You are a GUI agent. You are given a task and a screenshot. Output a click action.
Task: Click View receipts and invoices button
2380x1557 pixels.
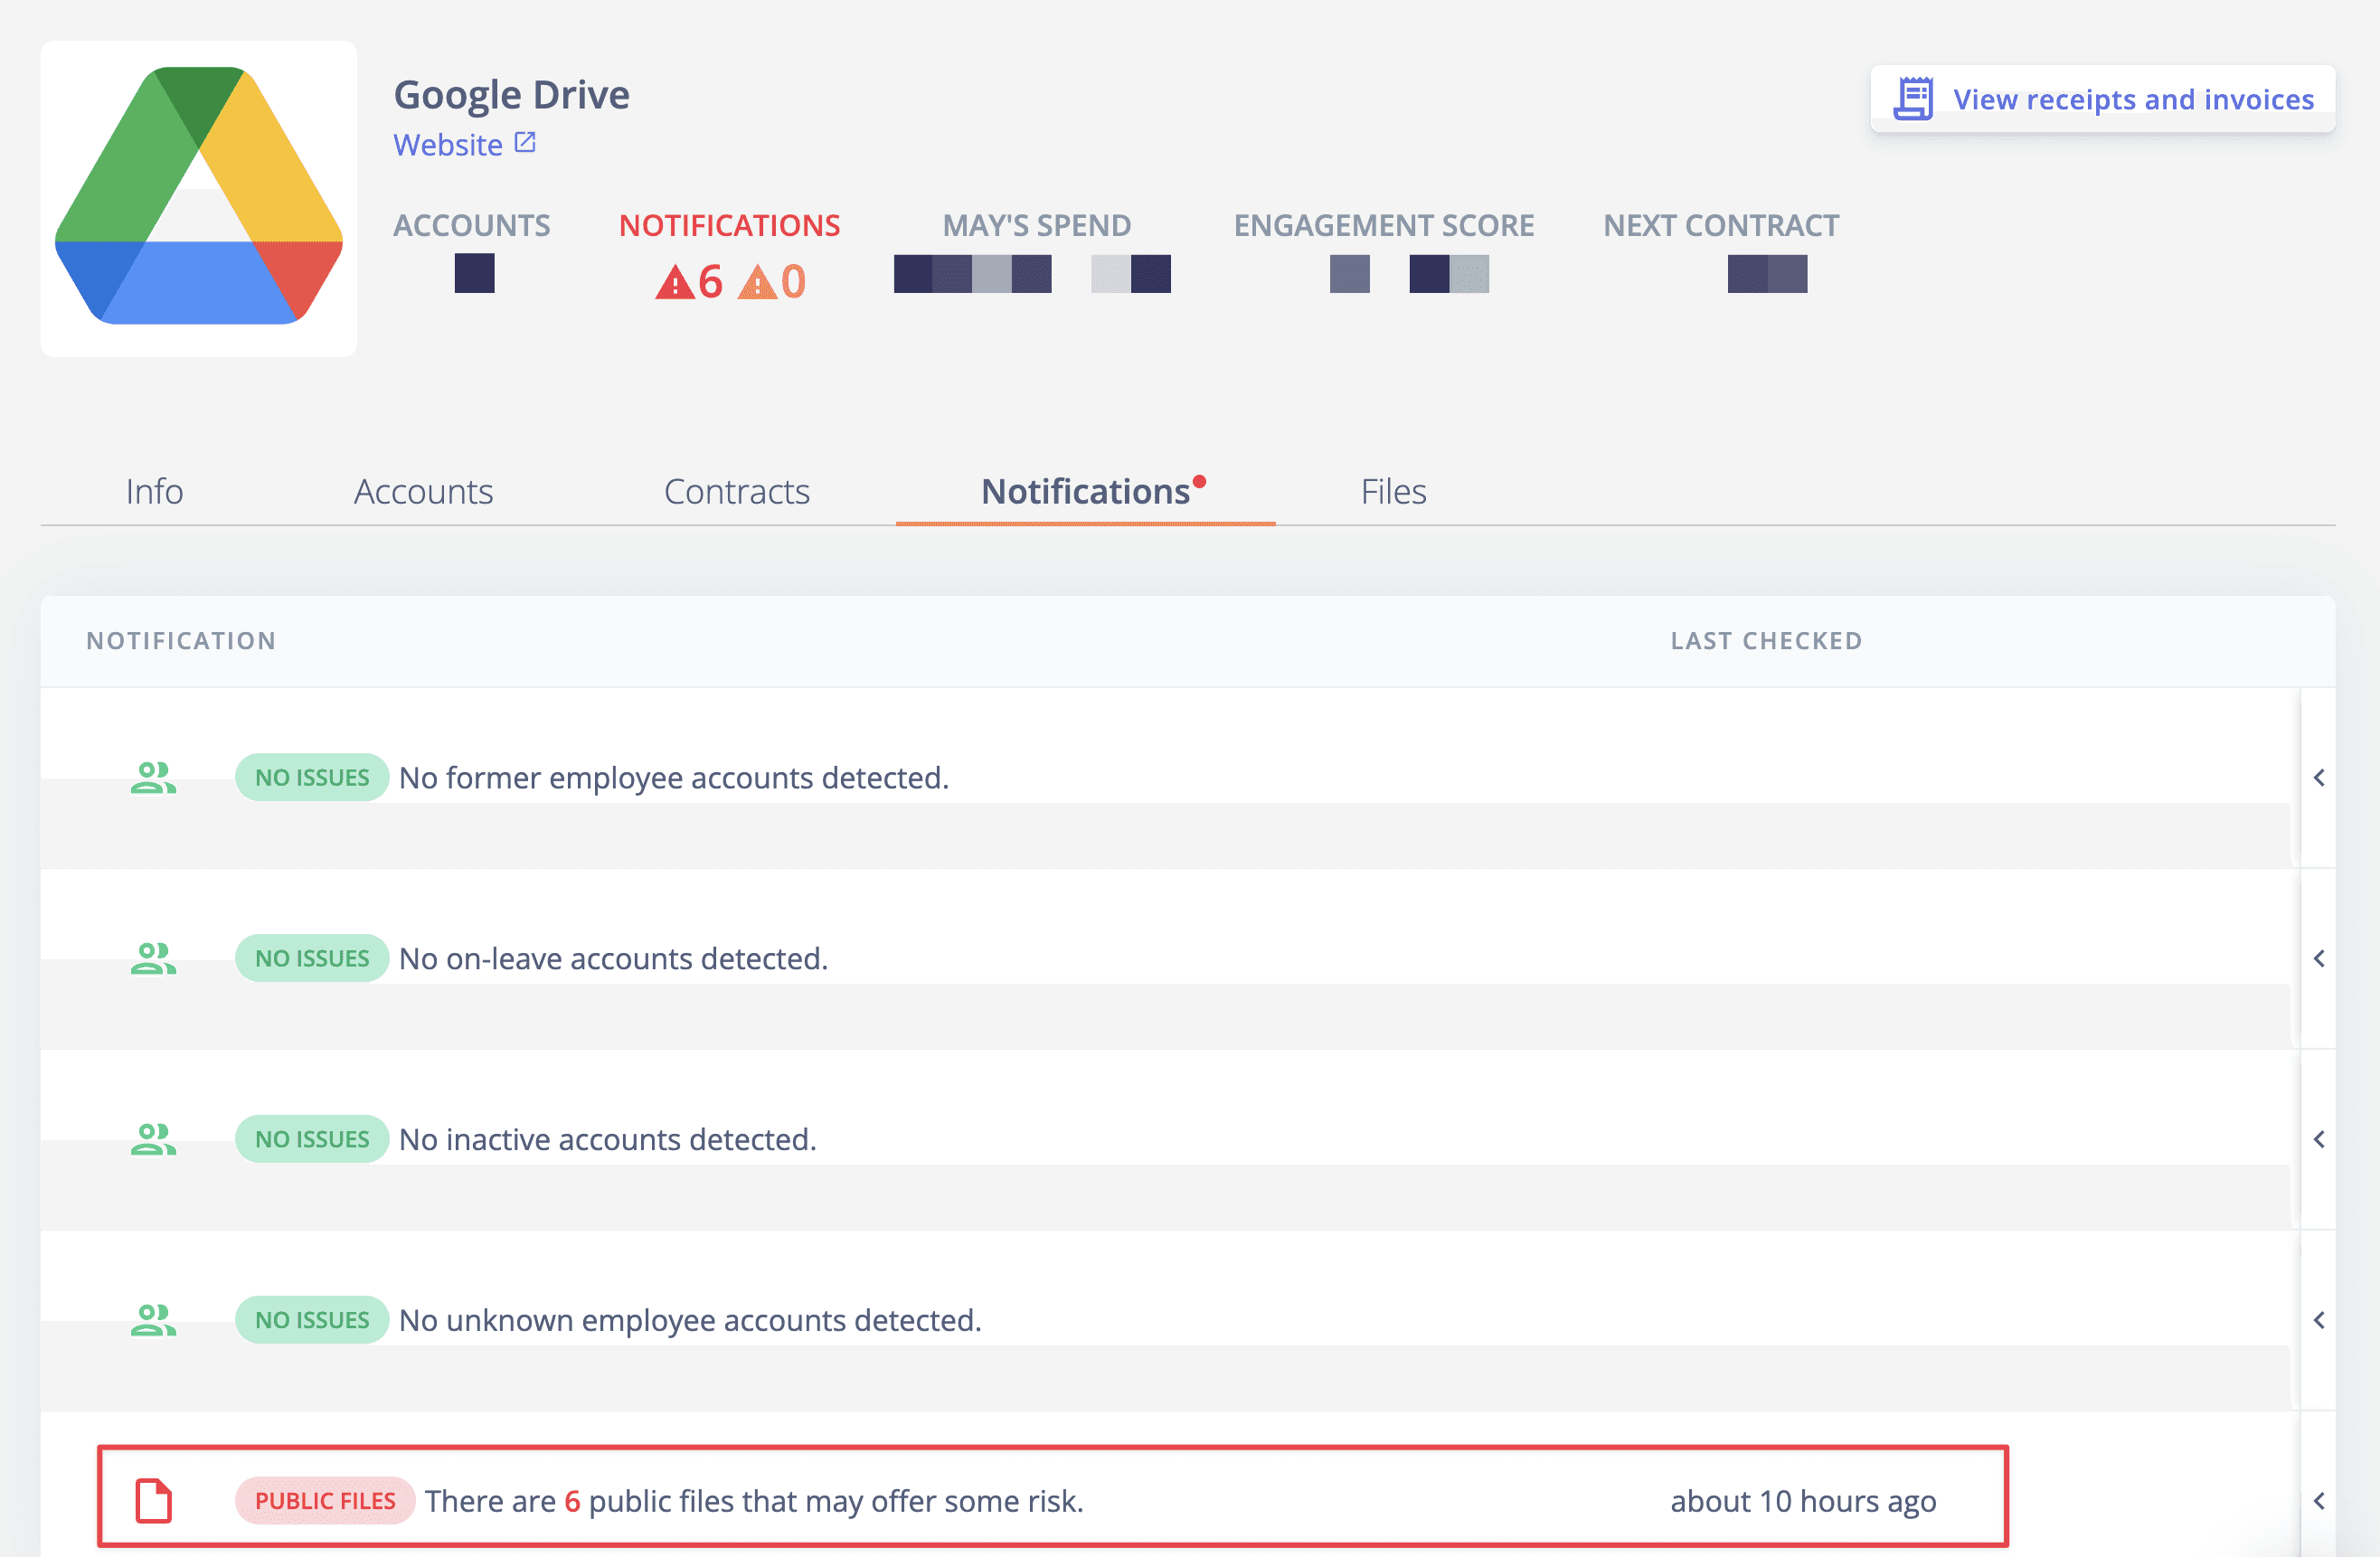[x=2132, y=99]
